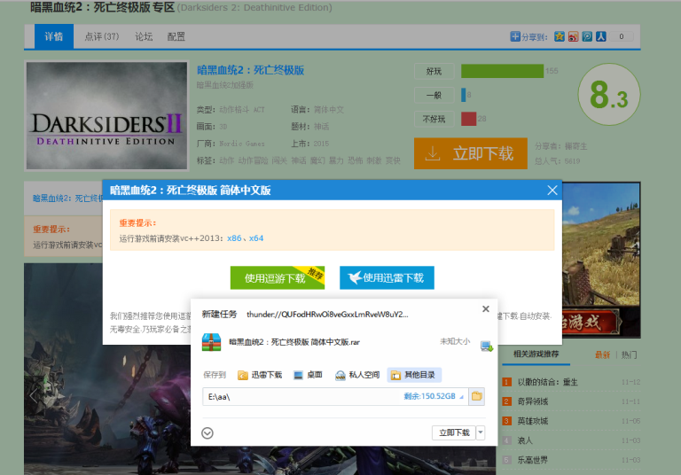This screenshot has width=681, height=475.
Task: Open the x86 vc++2013 link
Action: 234,237
